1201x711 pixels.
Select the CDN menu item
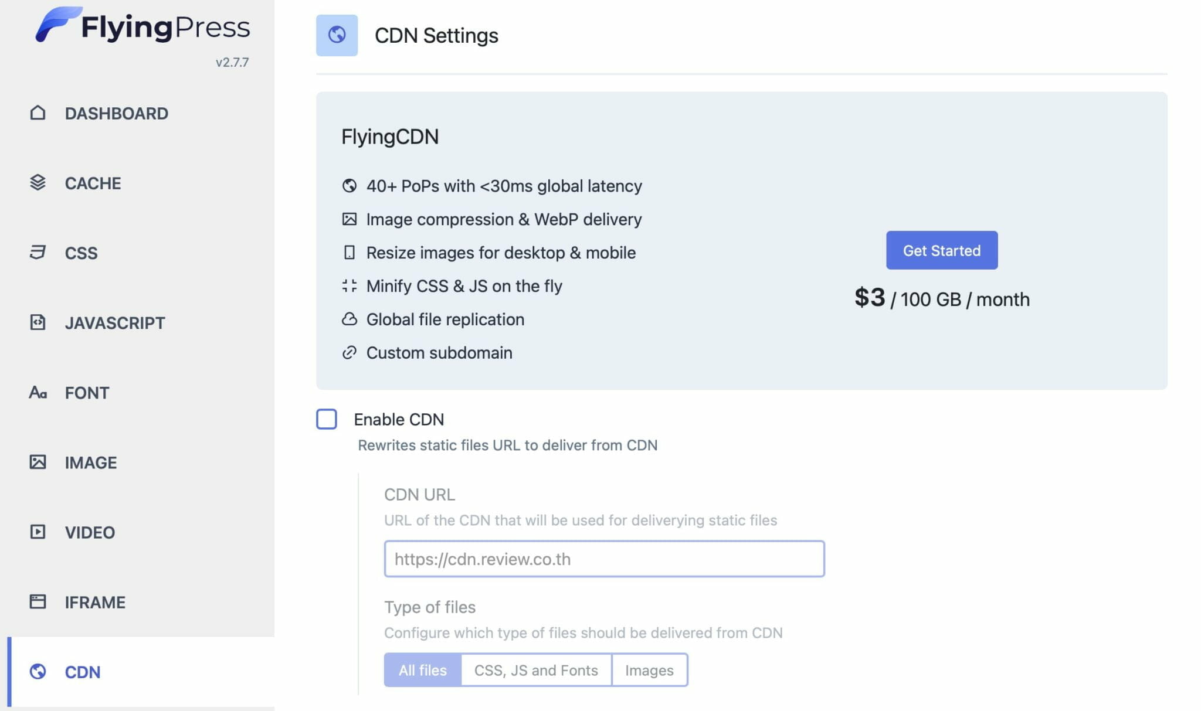pyautogui.click(x=83, y=672)
